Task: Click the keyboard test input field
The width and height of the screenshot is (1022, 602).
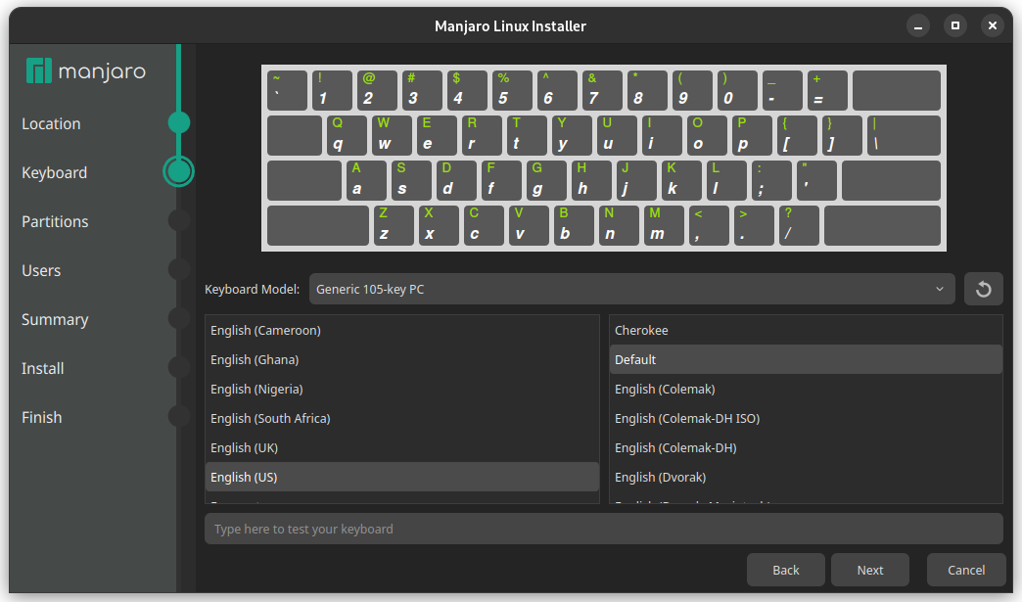Action: (x=604, y=529)
